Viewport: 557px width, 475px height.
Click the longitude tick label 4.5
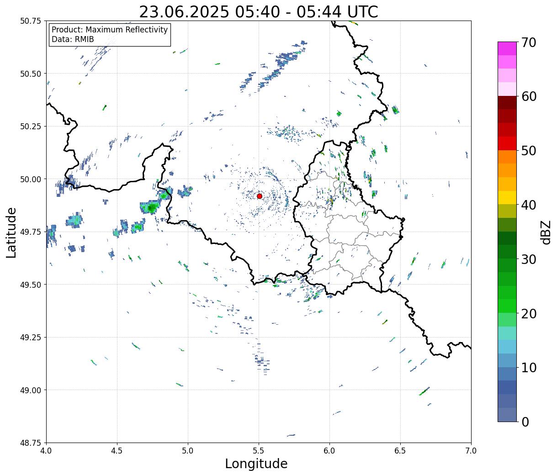tap(117, 451)
